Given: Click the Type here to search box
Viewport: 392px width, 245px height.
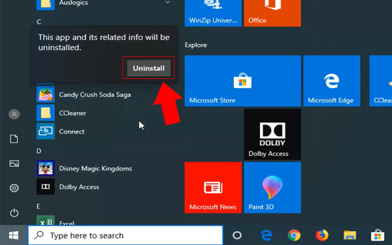Looking at the screenshot, I should [x=125, y=235].
